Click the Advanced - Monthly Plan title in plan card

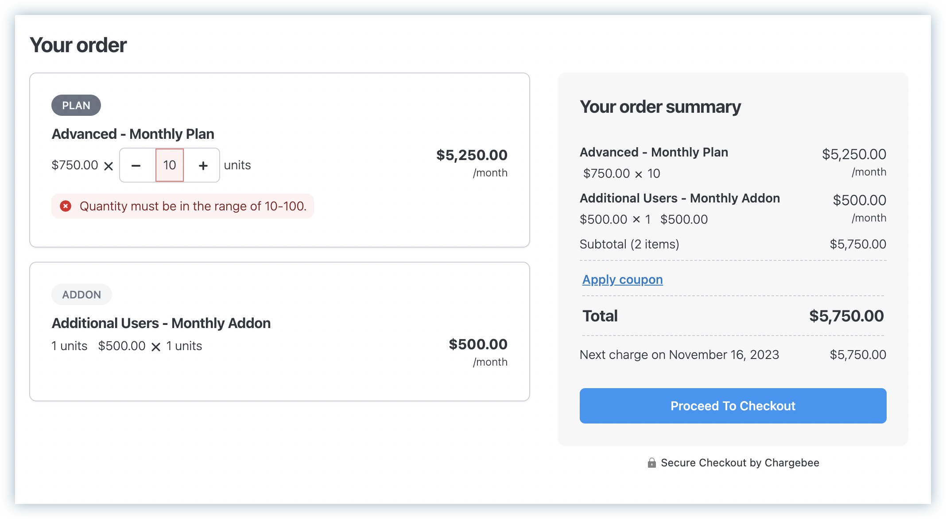(x=133, y=134)
